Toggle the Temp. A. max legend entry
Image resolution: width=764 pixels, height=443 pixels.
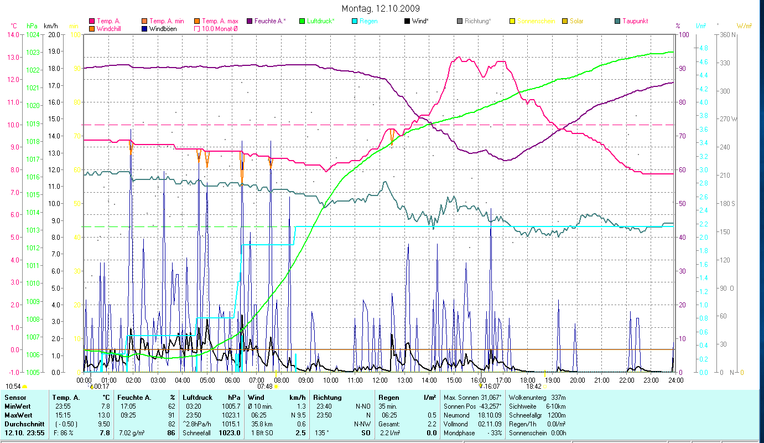click(220, 22)
